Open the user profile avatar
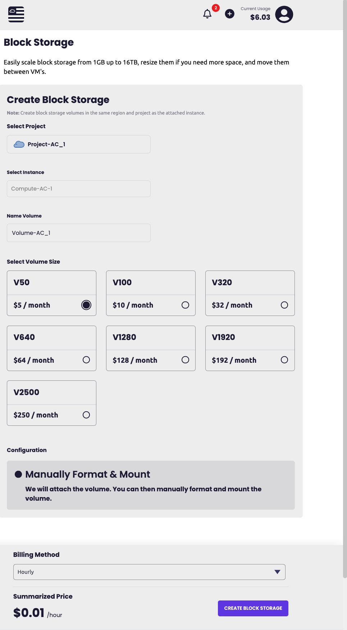Viewport: 347px width, 630px height. (x=284, y=14)
